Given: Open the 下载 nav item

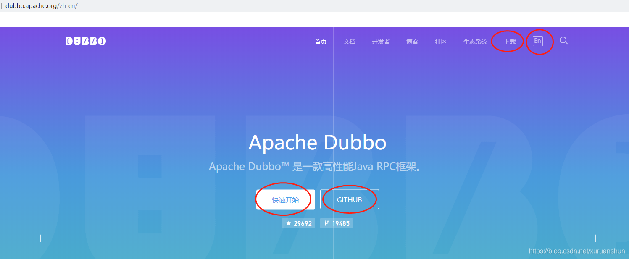Looking at the screenshot, I should (x=510, y=42).
